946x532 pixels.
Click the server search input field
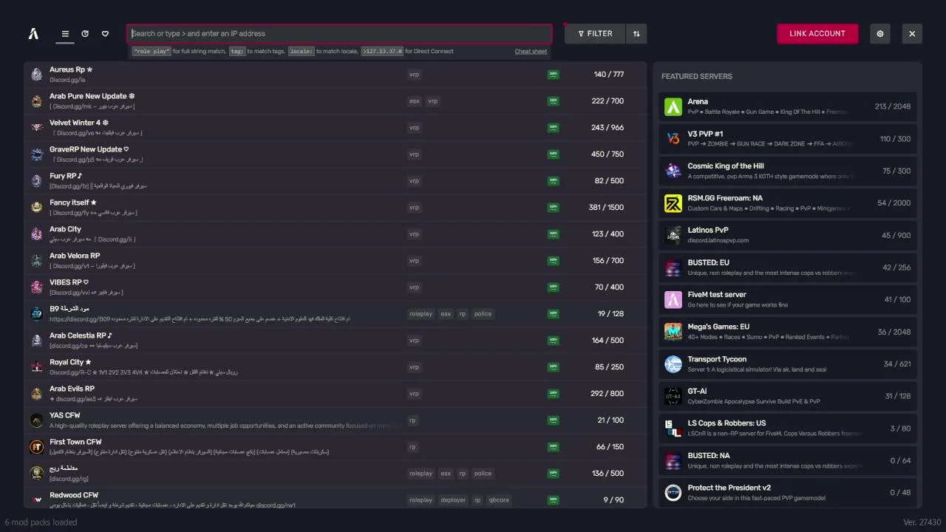click(339, 33)
